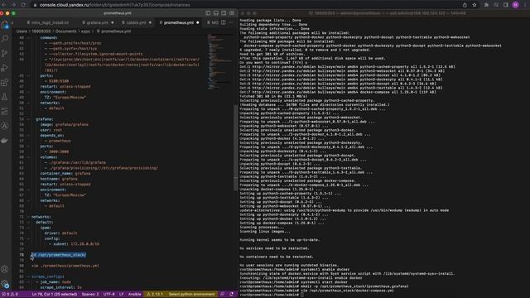Open the notifications bell in the status bar
The width and height of the screenshot is (530, 298).
[x=232, y=295]
